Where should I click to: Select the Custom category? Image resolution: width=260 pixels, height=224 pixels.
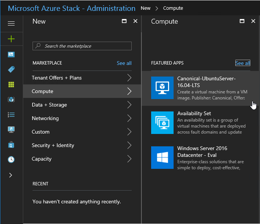point(82,132)
